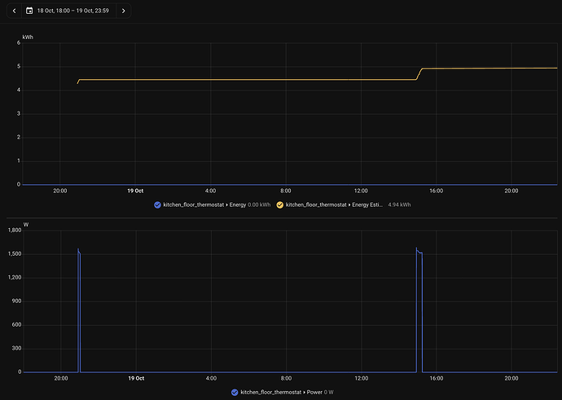Click the 16:00 label on power chart axis
Viewport: 562px width, 400px height.
click(437, 379)
